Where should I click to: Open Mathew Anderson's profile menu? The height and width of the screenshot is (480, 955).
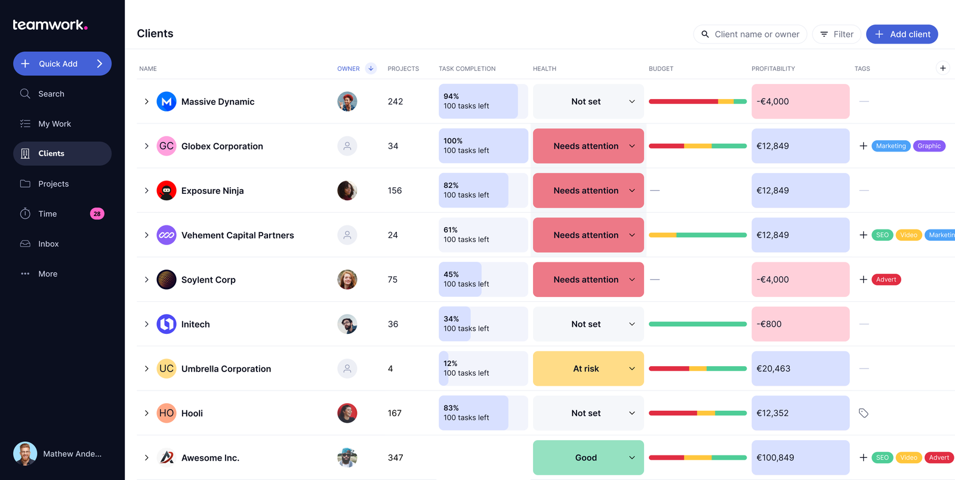point(58,454)
